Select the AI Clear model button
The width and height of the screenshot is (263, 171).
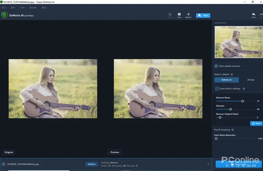click(x=251, y=80)
